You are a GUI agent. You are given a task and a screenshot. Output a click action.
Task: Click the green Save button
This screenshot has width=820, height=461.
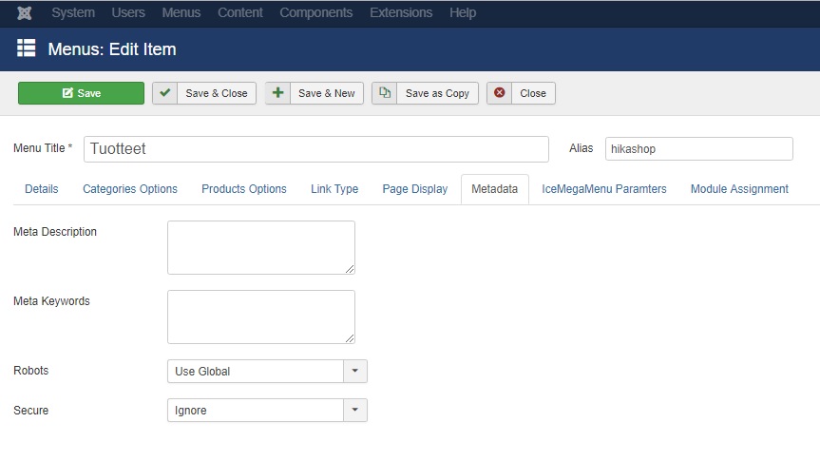[x=81, y=93]
